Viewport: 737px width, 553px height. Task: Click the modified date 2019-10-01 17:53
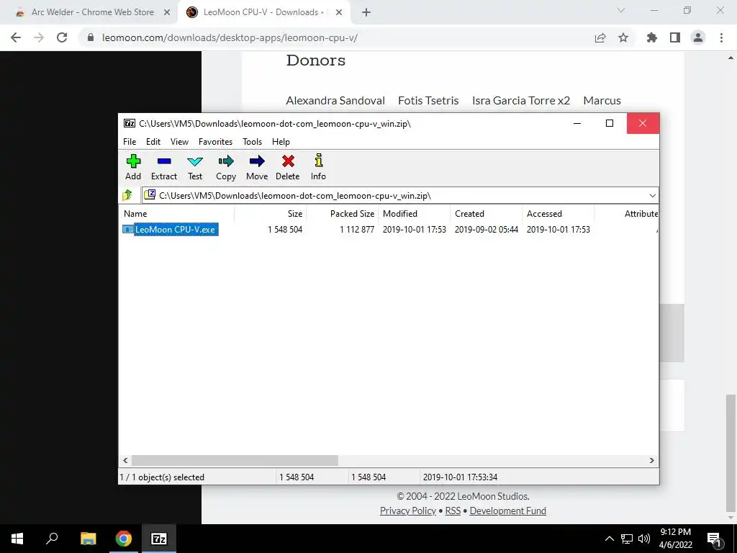click(414, 230)
